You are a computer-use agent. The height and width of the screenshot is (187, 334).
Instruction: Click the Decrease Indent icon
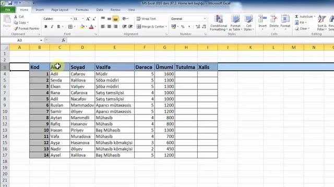coord(124,26)
